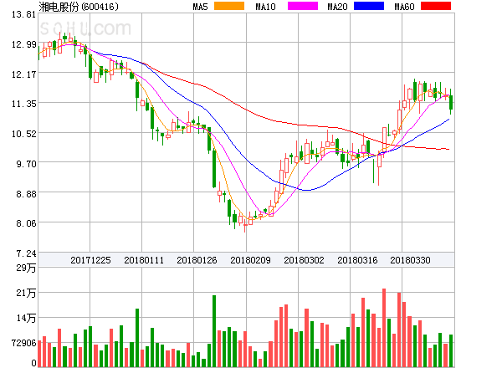502x368 pixels.
Task: Click the MA60 legend label
Action: 404,7
